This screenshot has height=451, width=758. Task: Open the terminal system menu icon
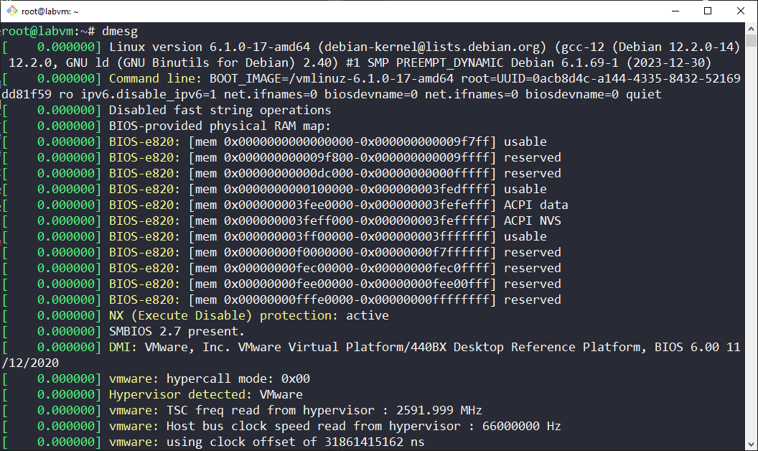point(10,11)
